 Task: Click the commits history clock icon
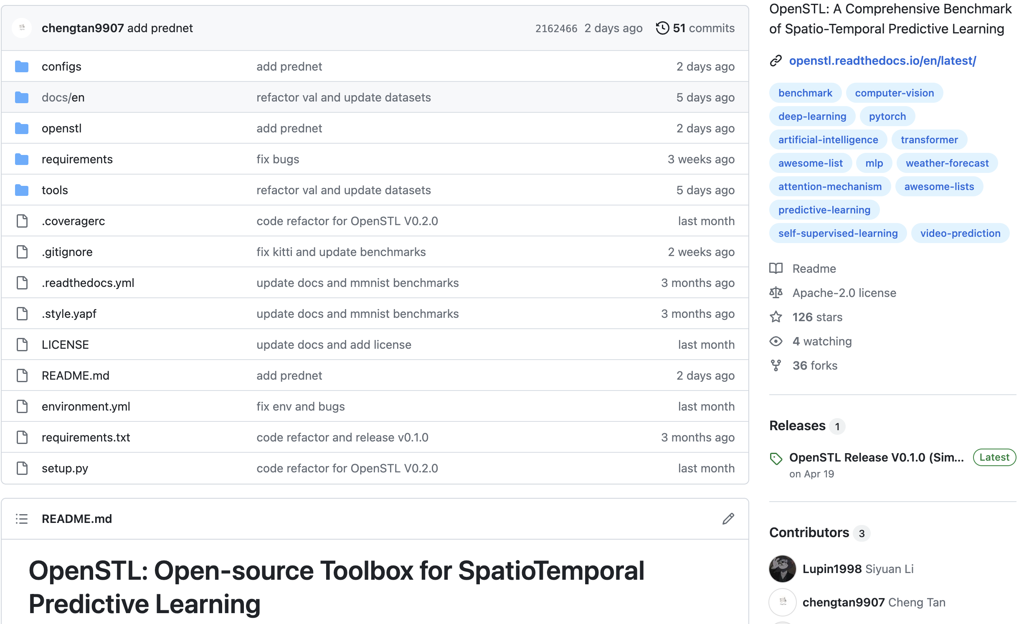[x=662, y=28]
